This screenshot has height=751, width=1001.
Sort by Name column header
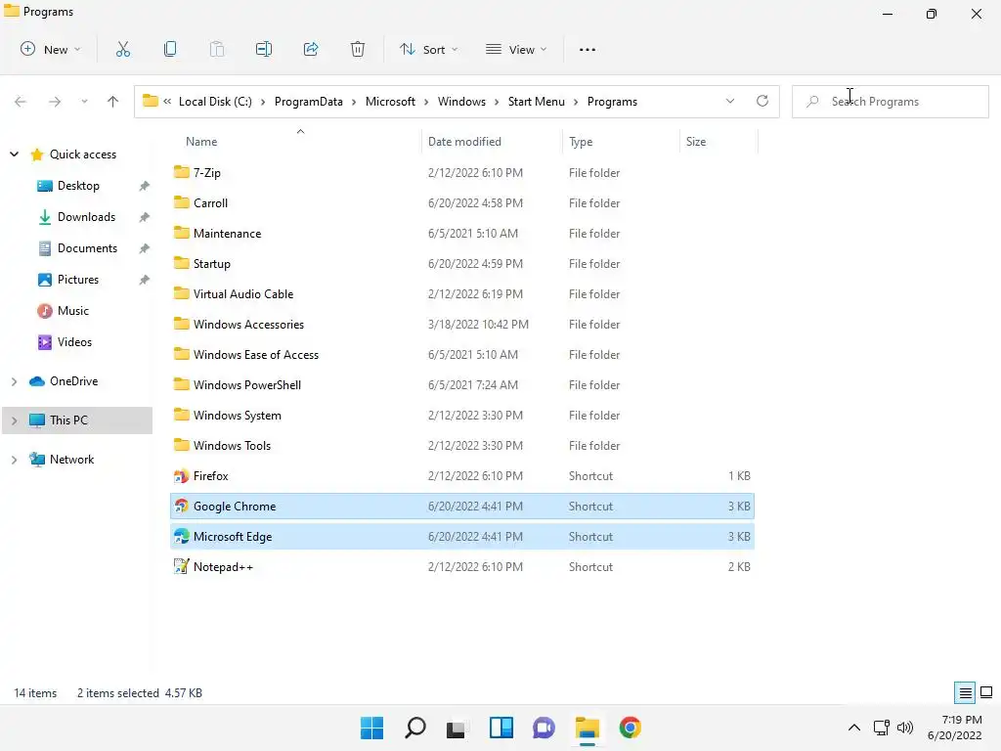point(295,141)
